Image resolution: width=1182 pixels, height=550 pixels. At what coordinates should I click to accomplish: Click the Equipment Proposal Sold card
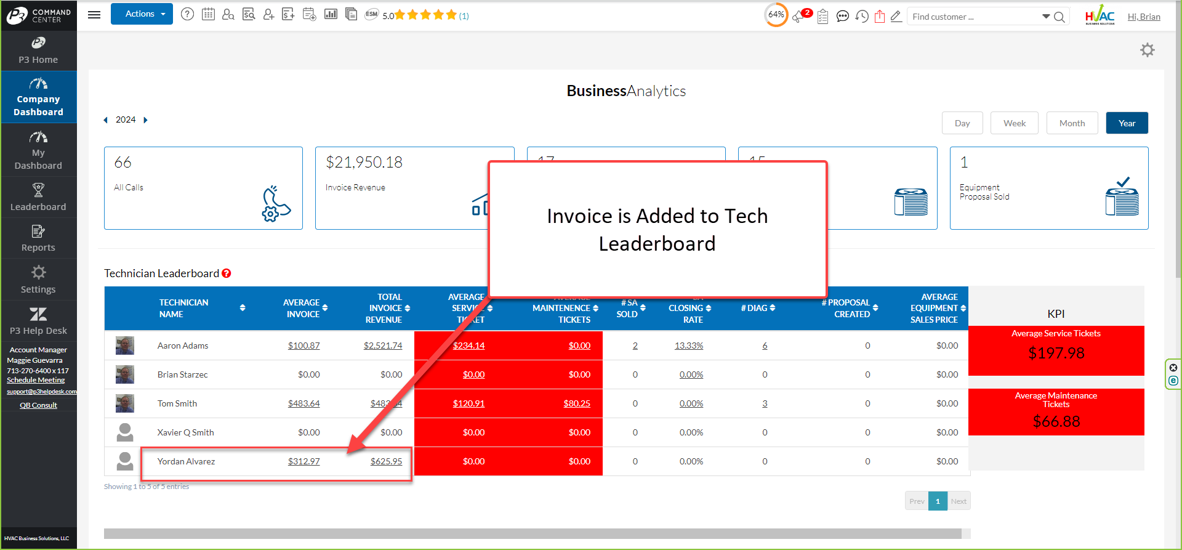(x=1049, y=188)
